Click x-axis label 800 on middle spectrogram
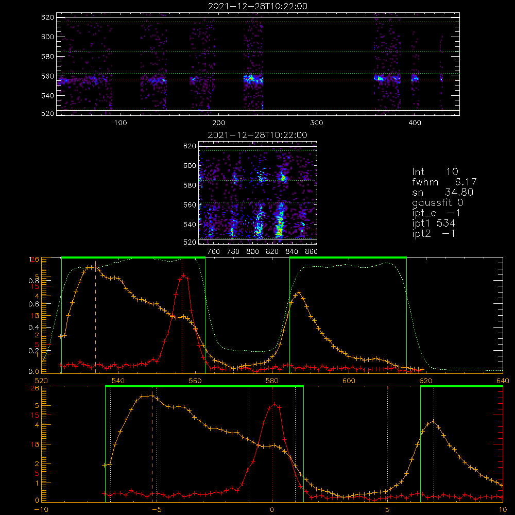 [x=252, y=252]
